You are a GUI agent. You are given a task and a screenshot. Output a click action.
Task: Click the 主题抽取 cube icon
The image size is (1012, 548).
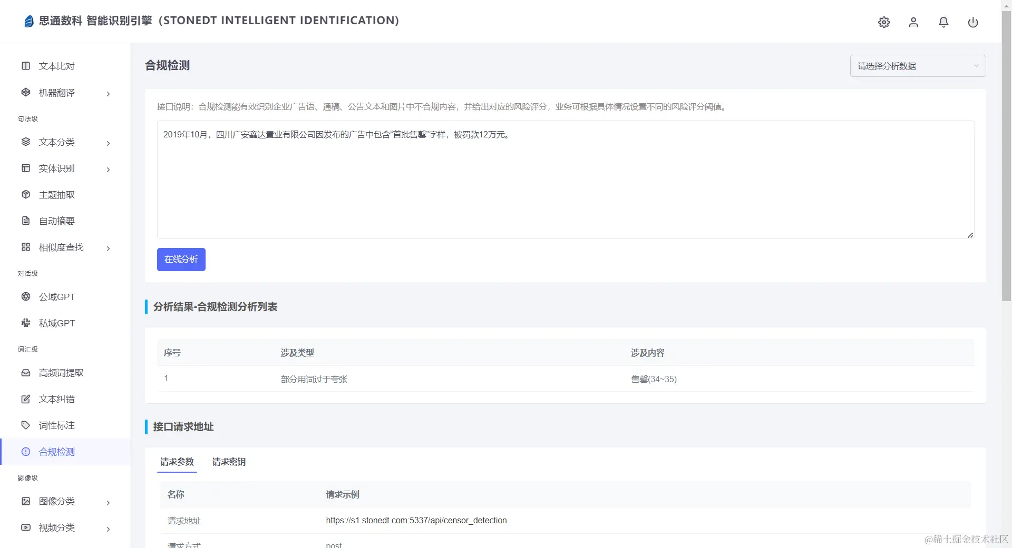pyautogui.click(x=26, y=194)
